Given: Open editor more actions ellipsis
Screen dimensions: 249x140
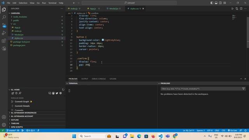Looking at the screenshot, I should coord(245,9).
